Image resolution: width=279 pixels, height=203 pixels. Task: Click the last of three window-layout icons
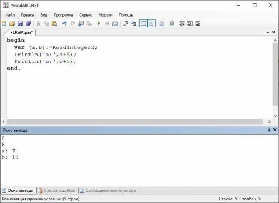point(198,23)
